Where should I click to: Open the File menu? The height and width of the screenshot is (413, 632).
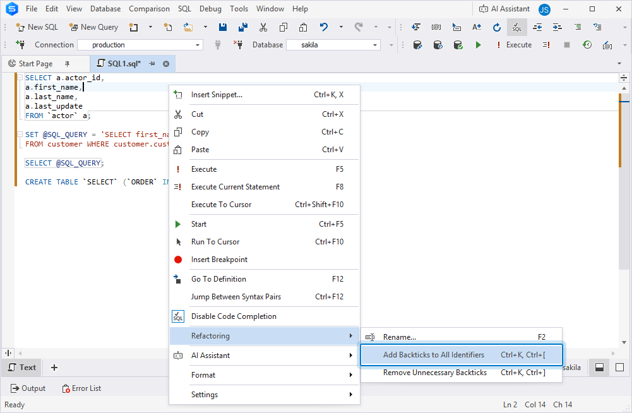[x=32, y=8]
